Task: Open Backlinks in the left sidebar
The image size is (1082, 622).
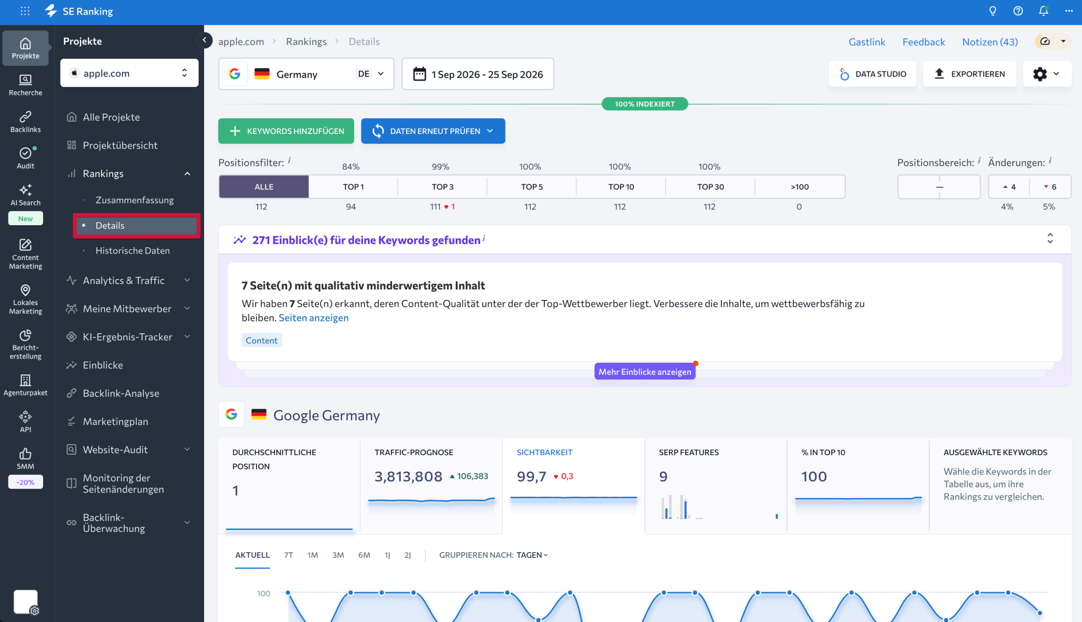Action: click(x=25, y=122)
